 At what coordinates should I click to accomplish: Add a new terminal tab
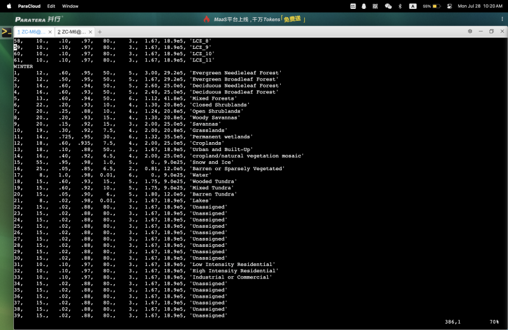(x=100, y=32)
